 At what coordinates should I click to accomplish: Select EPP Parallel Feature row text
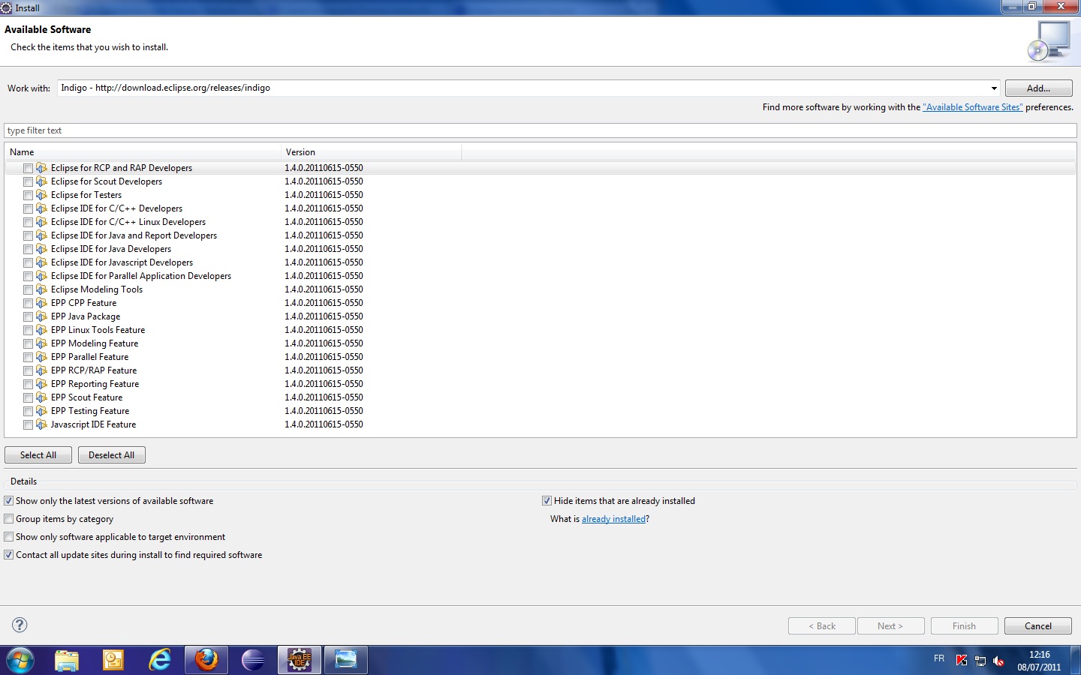90,357
